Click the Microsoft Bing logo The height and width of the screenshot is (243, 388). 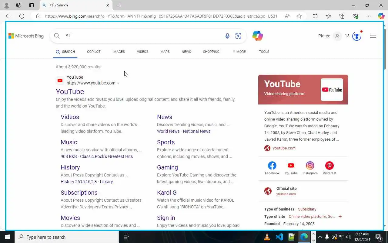26,36
